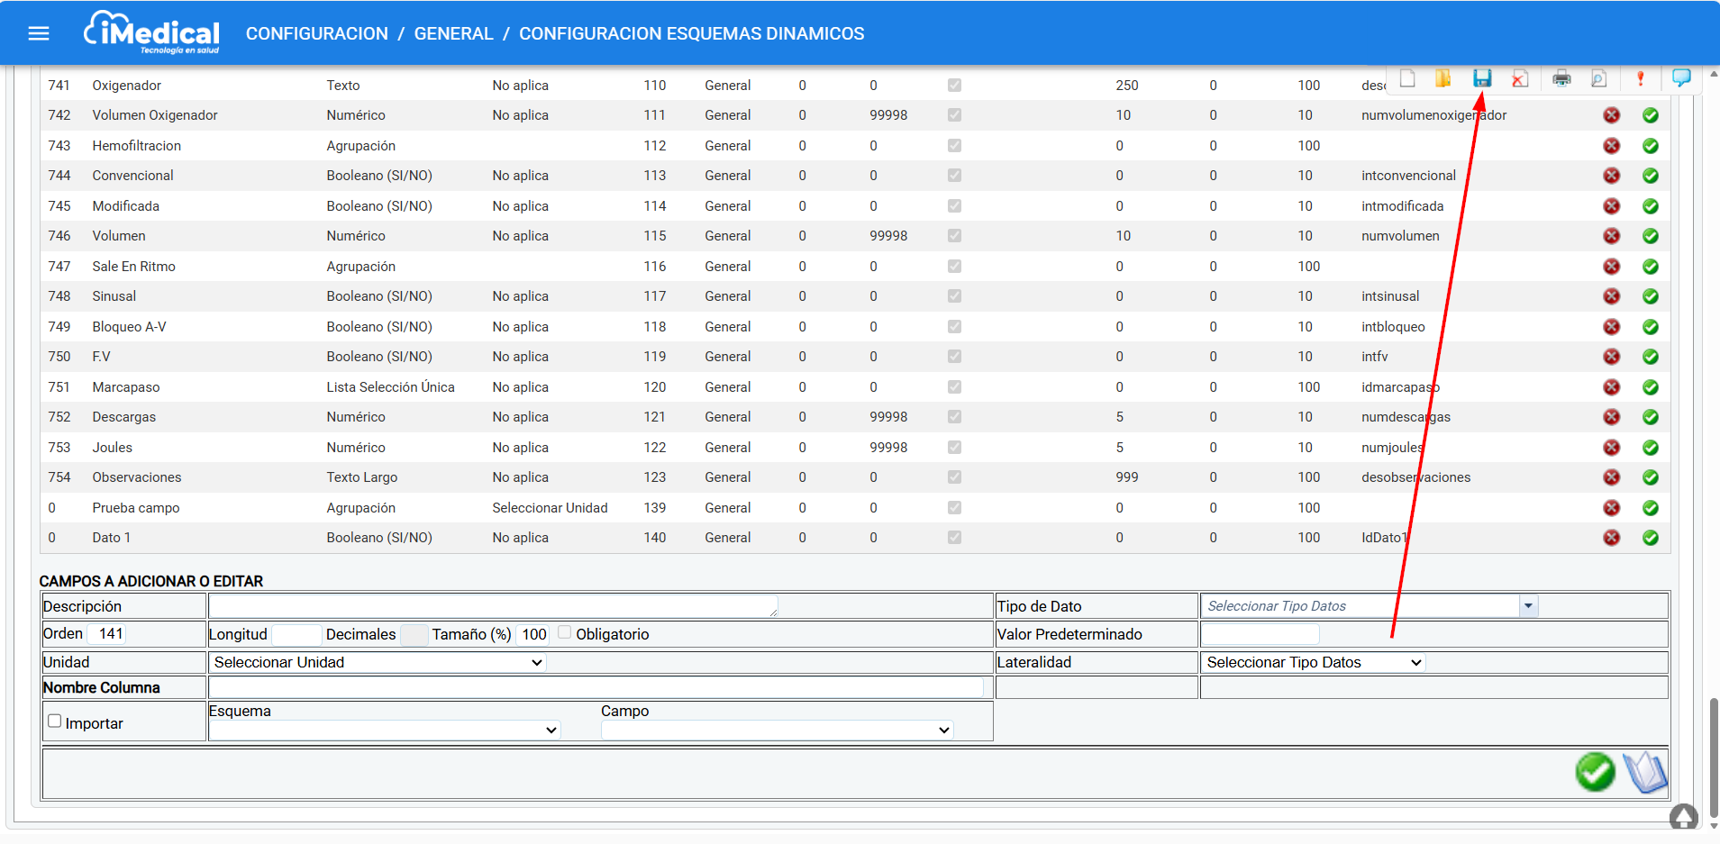Click the blue floppy disk save icon

point(1482,78)
